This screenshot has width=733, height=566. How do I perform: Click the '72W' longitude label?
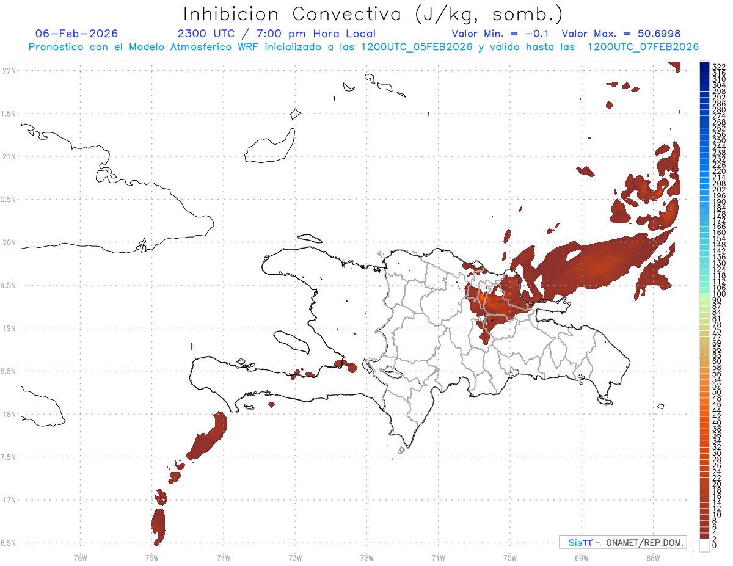(x=366, y=557)
